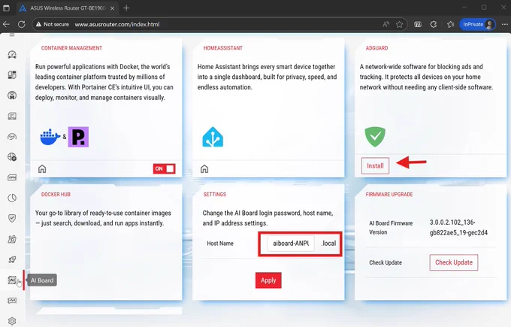Click the DOCKER HUB heading

(x=56, y=194)
